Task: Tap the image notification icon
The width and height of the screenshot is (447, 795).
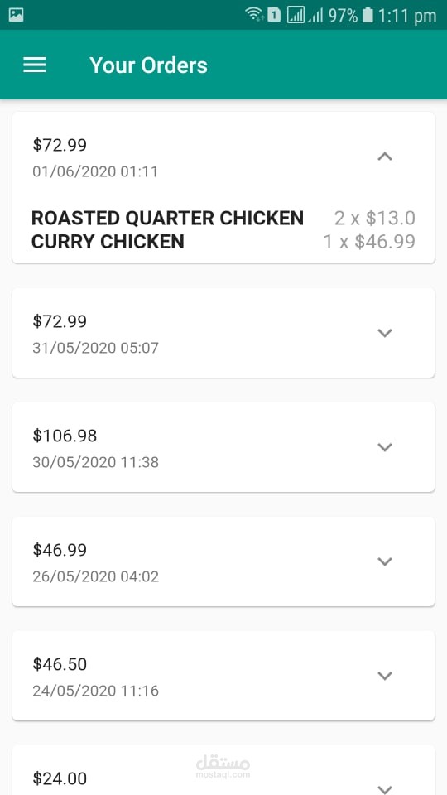Action: coord(17,15)
